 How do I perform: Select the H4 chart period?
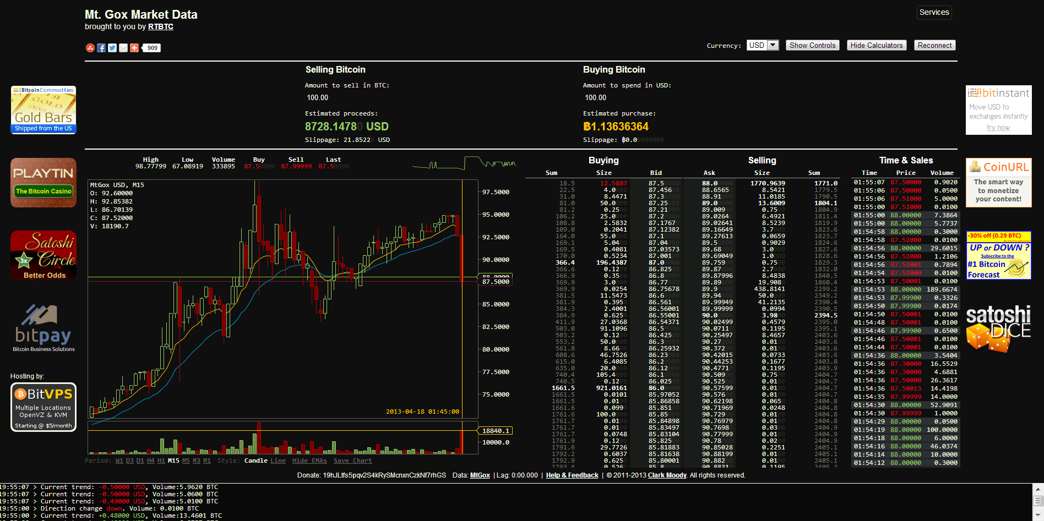tap(151, 460)
